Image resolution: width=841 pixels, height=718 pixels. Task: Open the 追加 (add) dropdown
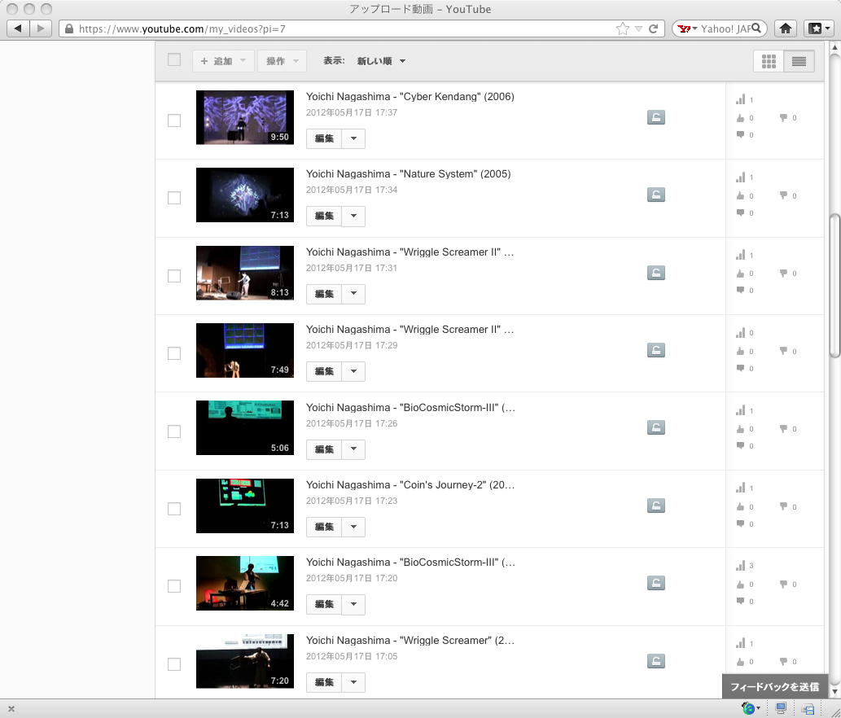(223, 61)
